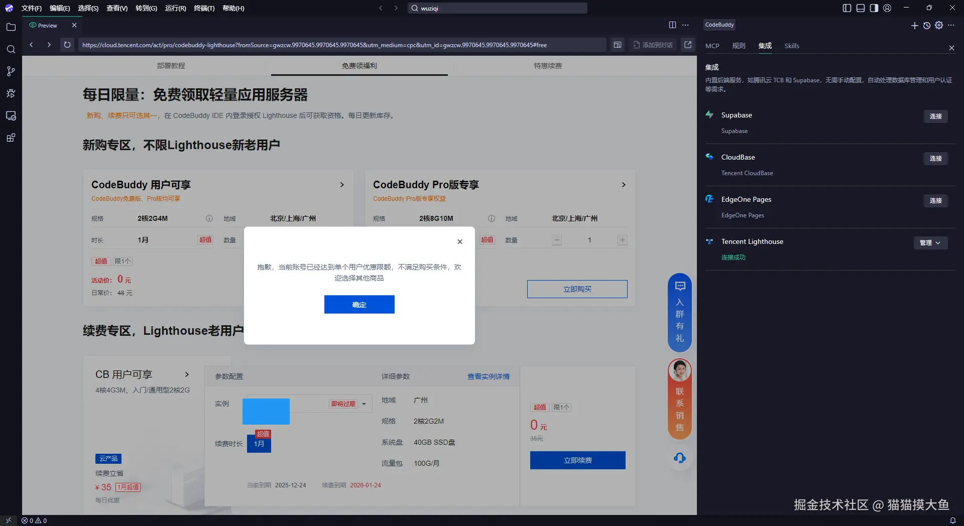
Task: Open 查看实例详情 link
Action: click(x=489, y=376)
